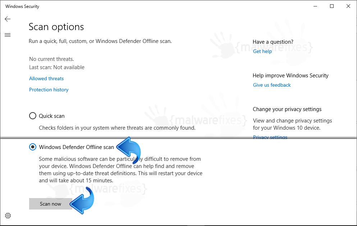Click the Quick scan description text
The height and width of the screenshot is (226, 357).
117,128
